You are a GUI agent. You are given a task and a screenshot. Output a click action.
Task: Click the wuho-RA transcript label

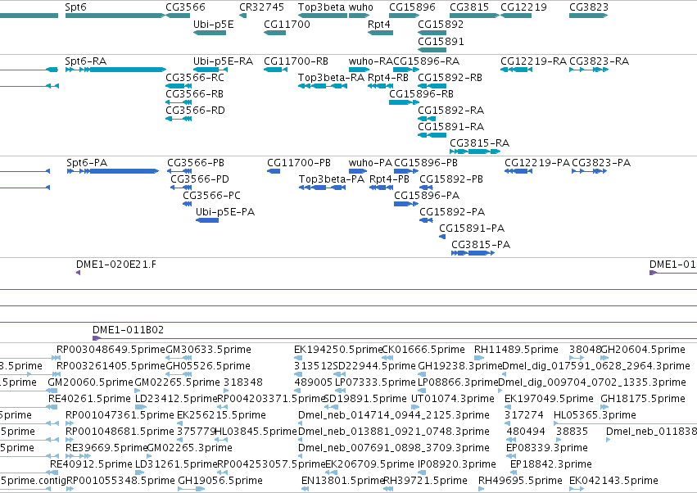(x=371, y=61)
